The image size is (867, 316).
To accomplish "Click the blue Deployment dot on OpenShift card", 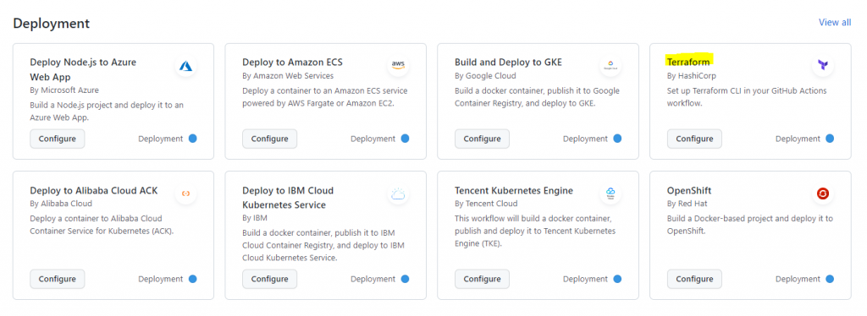I will coord(830,279).
